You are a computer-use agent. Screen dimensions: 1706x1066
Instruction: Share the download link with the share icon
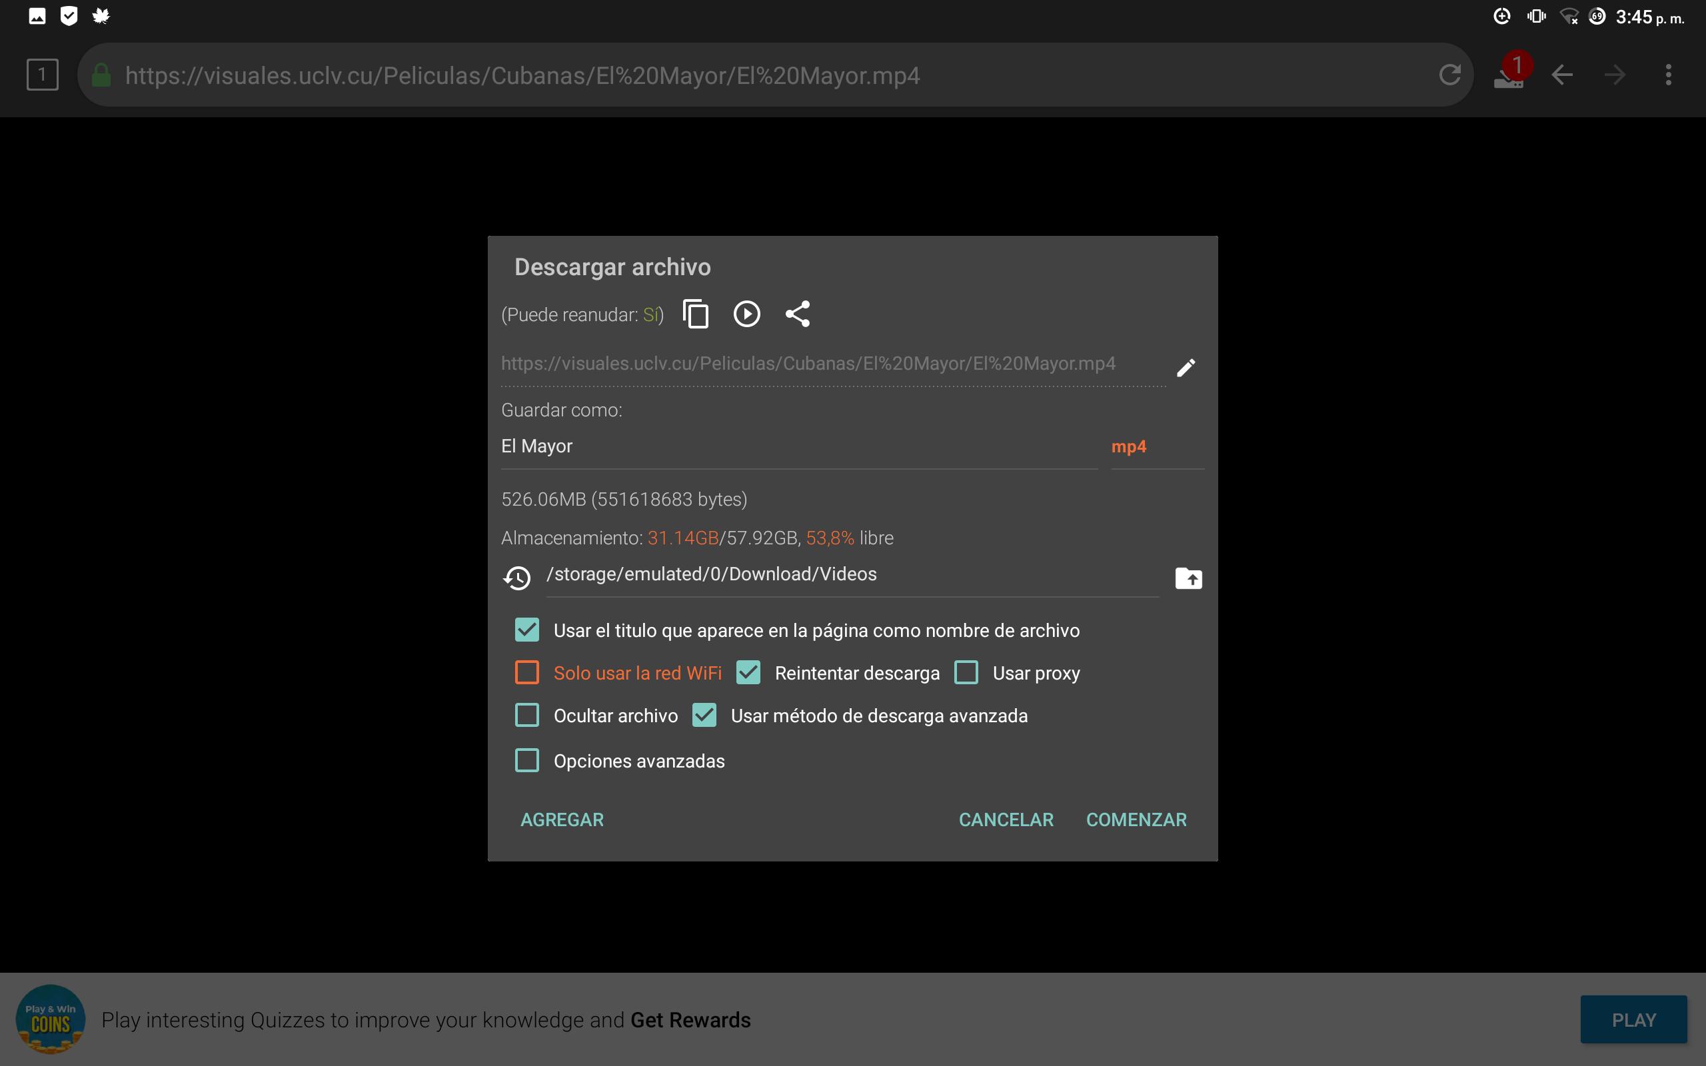pos(797,314)
